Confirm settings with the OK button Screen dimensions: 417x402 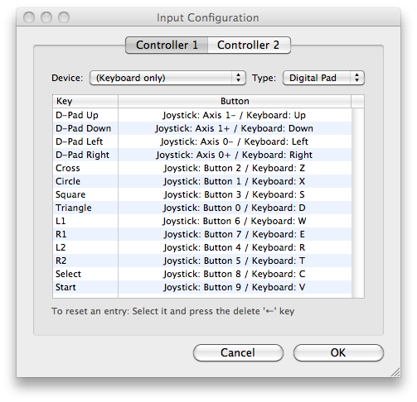coord(338,352)
